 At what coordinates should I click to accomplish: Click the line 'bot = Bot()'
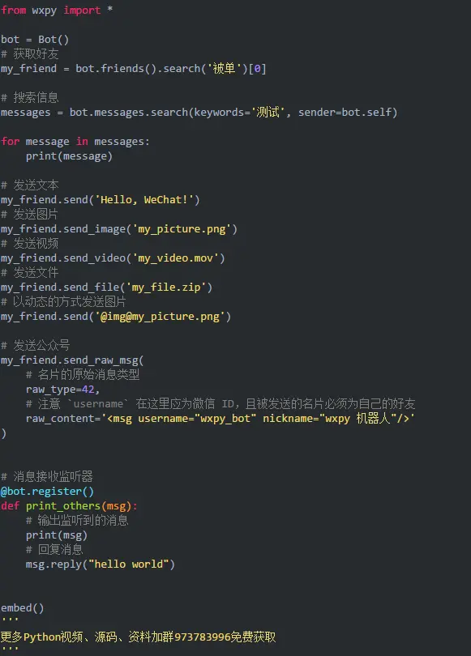35,40
